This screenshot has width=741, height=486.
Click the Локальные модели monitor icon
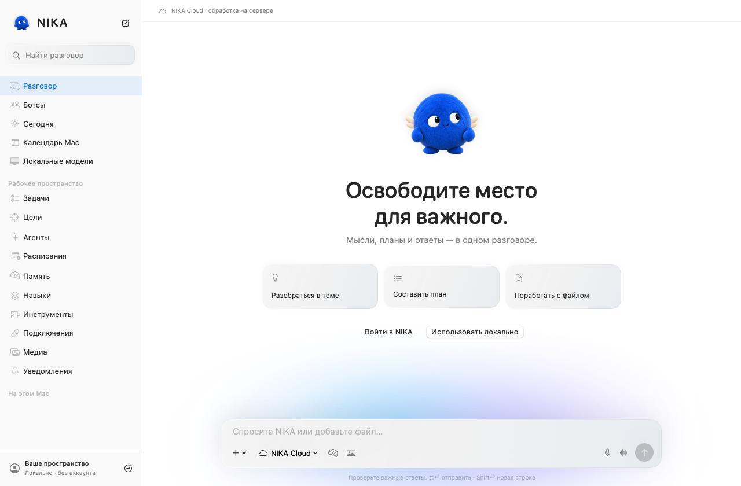pos(15,161)
